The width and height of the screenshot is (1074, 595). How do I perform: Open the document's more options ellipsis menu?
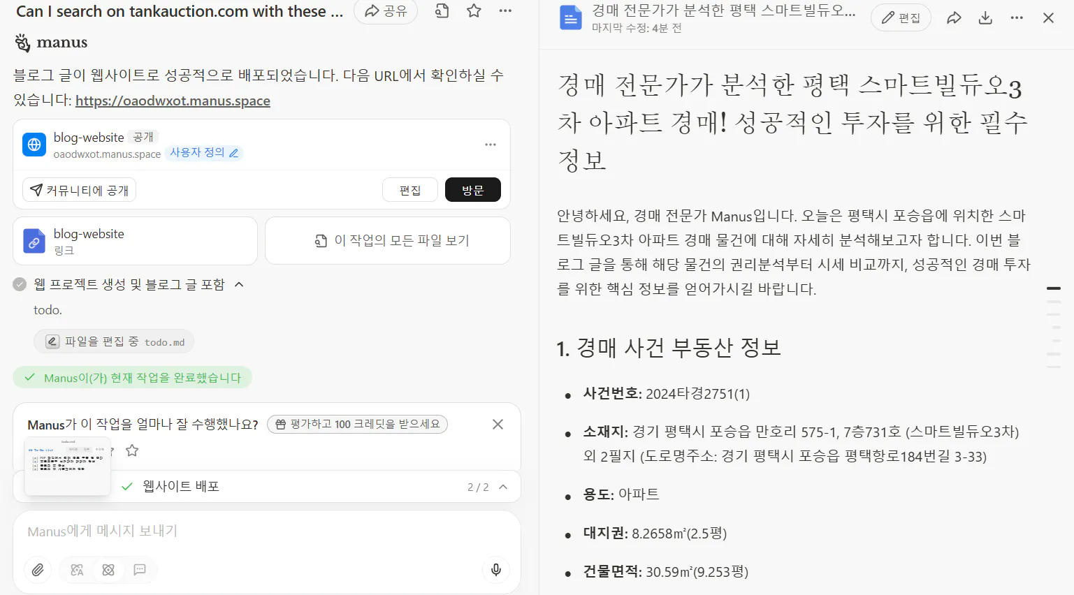pos(1017,17)
